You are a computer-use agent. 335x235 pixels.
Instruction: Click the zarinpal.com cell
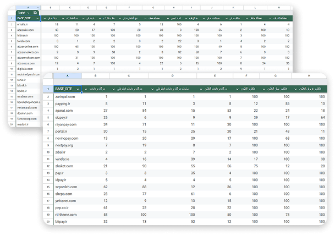pyautogui.click(x=68, y=97)
